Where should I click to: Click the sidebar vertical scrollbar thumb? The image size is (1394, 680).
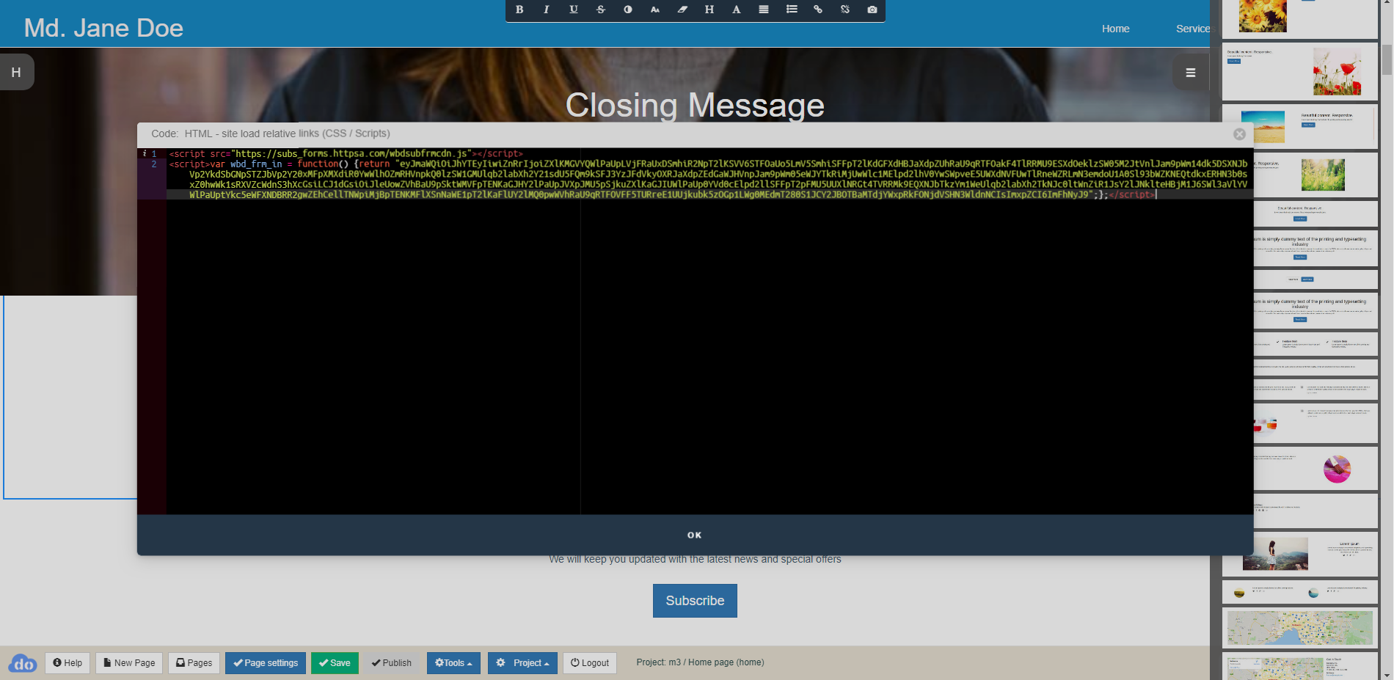click(x=1387, y=59)
